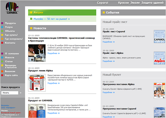Click the Акции section header

click(x=62, y=12)
